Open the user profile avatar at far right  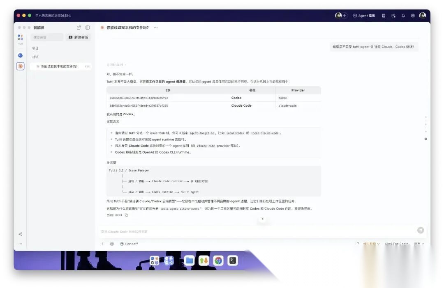pos(423,15)
